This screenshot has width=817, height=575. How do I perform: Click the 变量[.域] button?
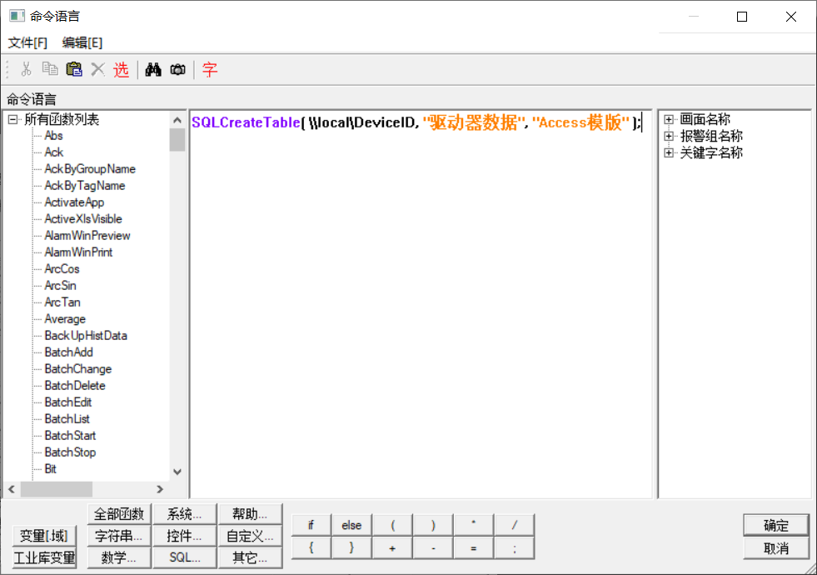click(44, 535)
